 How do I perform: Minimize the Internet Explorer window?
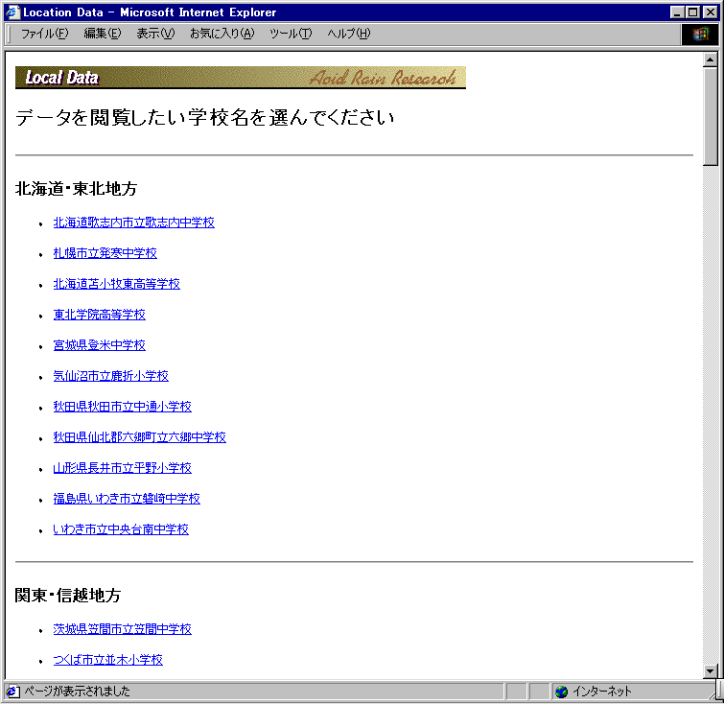click(677, 12)
